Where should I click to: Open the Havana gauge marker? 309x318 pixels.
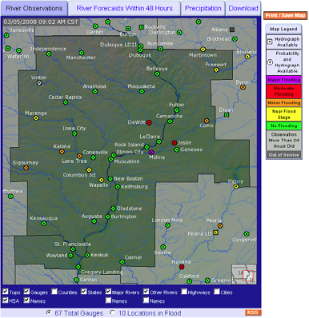pos(182,267)
